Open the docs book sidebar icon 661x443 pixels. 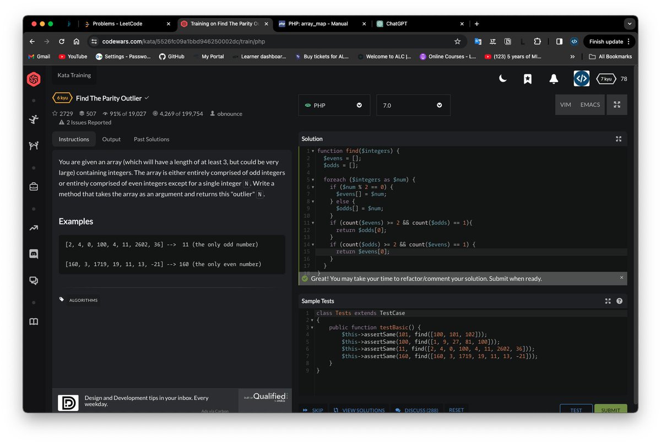coord(34,322)
